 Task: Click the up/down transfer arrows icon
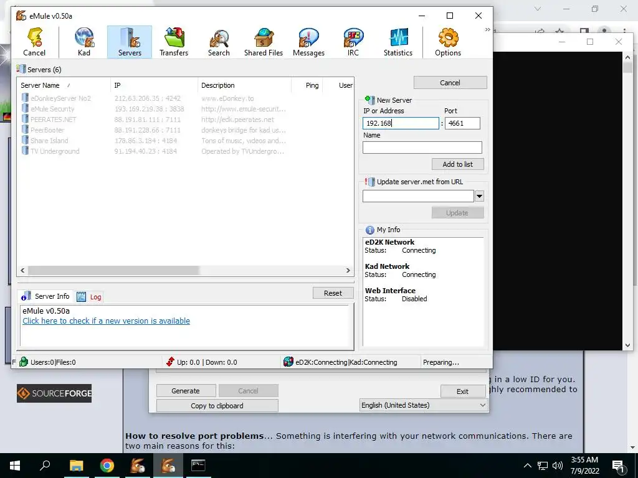(170, 362)
